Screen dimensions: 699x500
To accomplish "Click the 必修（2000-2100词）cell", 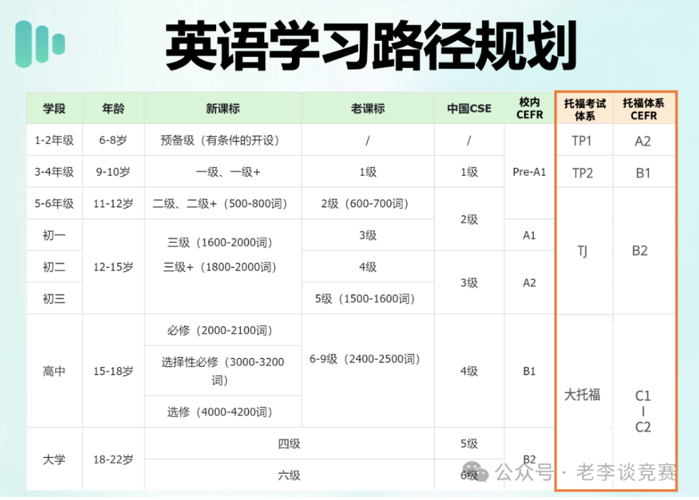I will (x=221, y=330).
